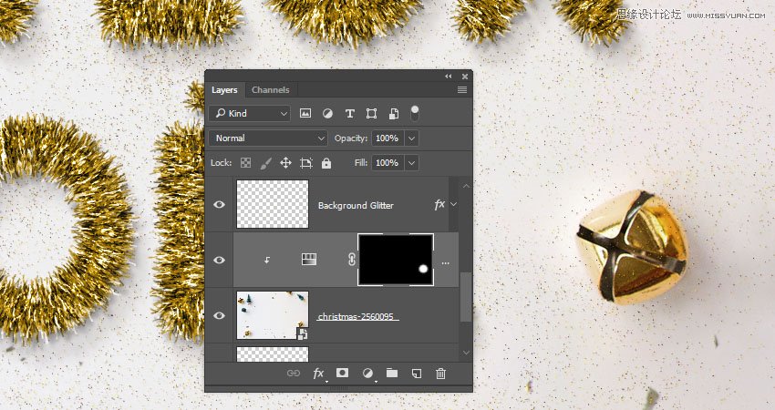Image resolution: width=775 pixels, height=410 pixels.
Task: Switch to the Channels tab
Action: click(x=270, y=90)
